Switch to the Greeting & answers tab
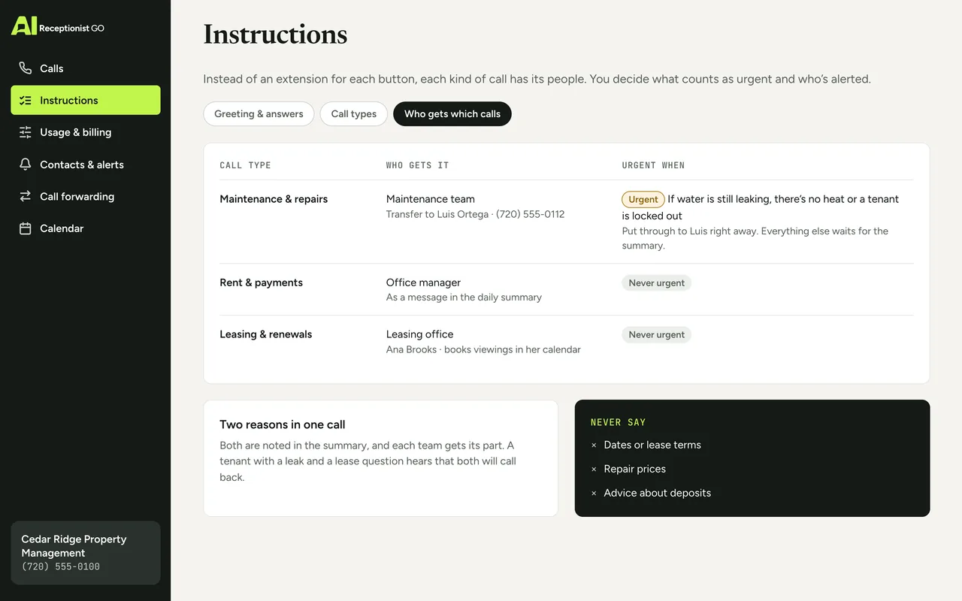 (x=259, y=114)
